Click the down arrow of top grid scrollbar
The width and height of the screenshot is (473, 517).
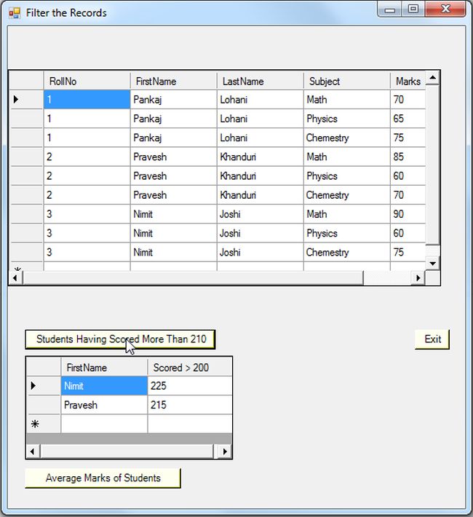pyautogui.click(x=433, y=263)
